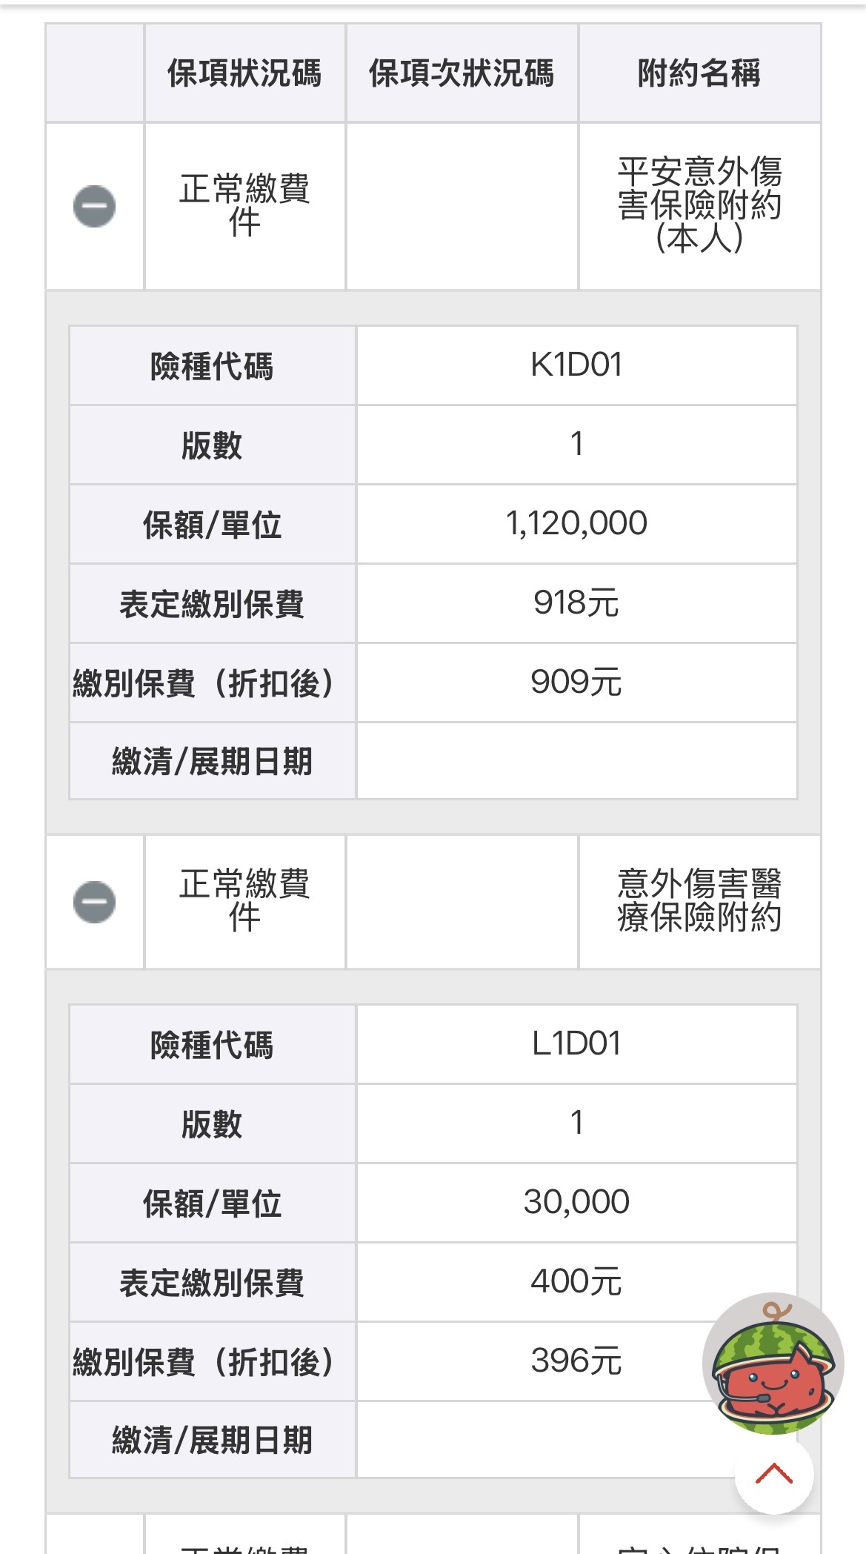Click the 396元 discounted premium value
The width and height of the screenshot is (866, 1554).
pyautogui.click(x=576, y=1361)
